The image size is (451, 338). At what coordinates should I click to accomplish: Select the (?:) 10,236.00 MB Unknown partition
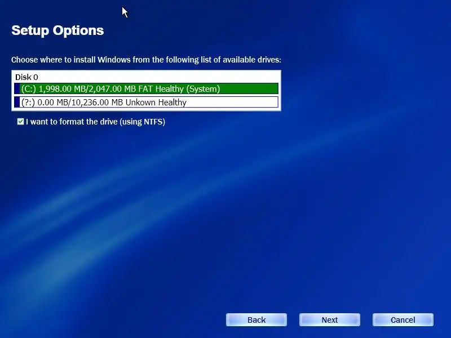click(146, 103)
